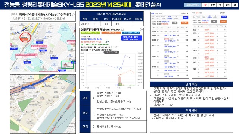Close the 청량리역롯데캐슬SKY-L65 chart popup
The height and width of the screenshot is (134, 239).
[x=142, y=29]
